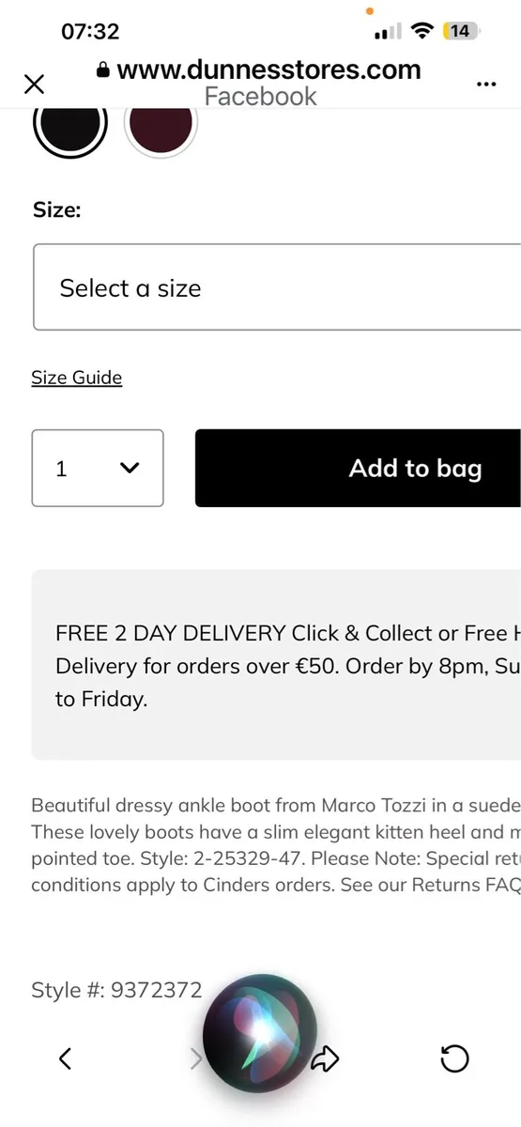
Task: Tap the lock icon beside the URL
Action: tap(103, 70)
